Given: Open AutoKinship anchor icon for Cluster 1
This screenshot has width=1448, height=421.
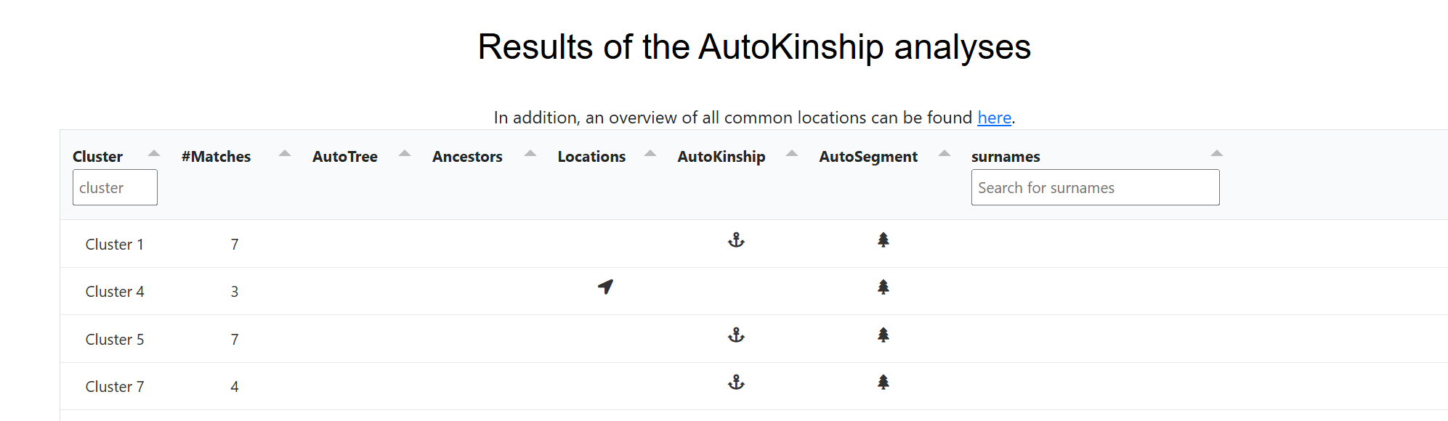Looking at the screenshot, I should pyautogui.click(x=736, y=240).
